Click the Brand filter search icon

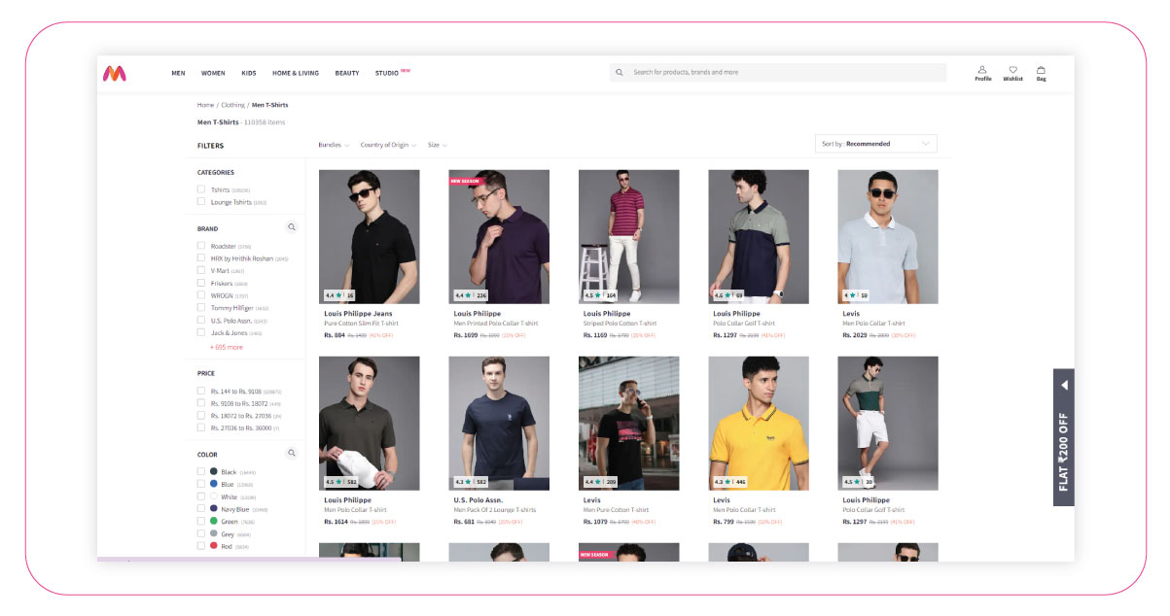(291, 227)
